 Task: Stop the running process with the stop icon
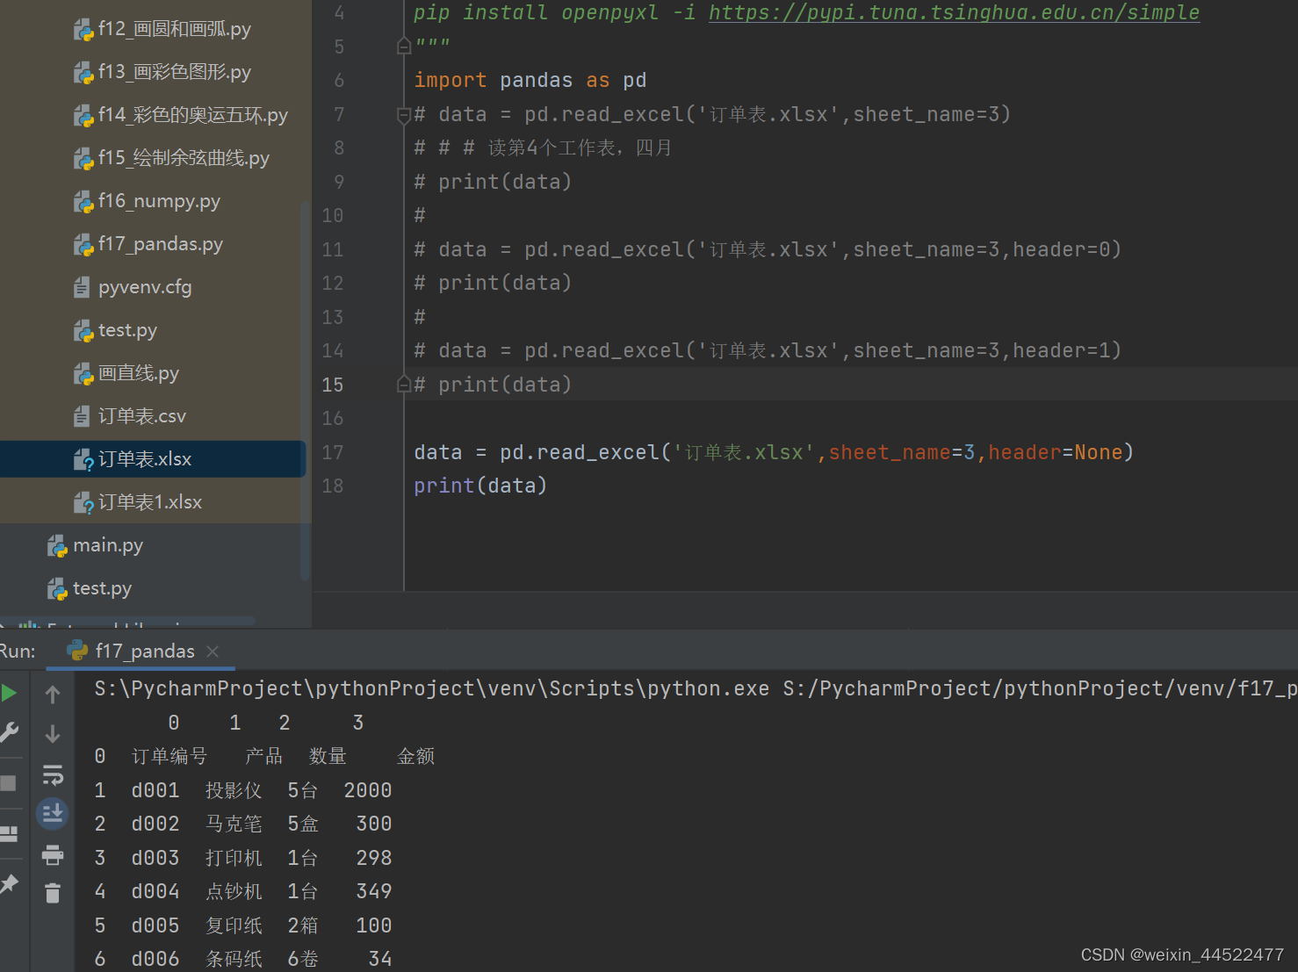[x=9, y=783]
